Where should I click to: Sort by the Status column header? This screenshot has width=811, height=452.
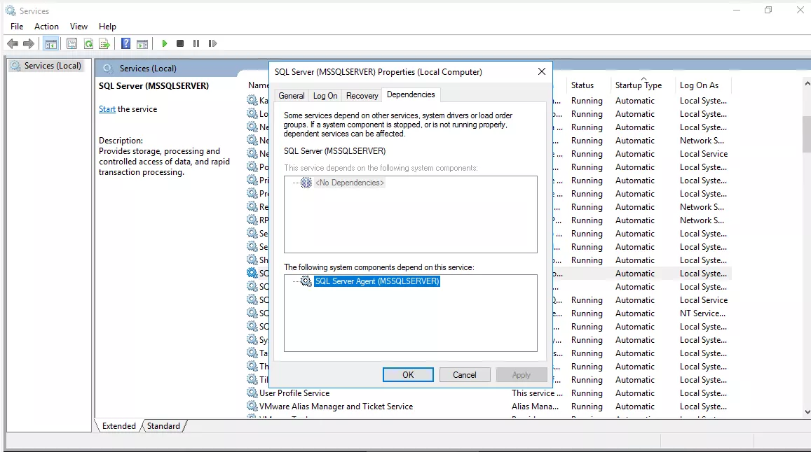(589, 85)
